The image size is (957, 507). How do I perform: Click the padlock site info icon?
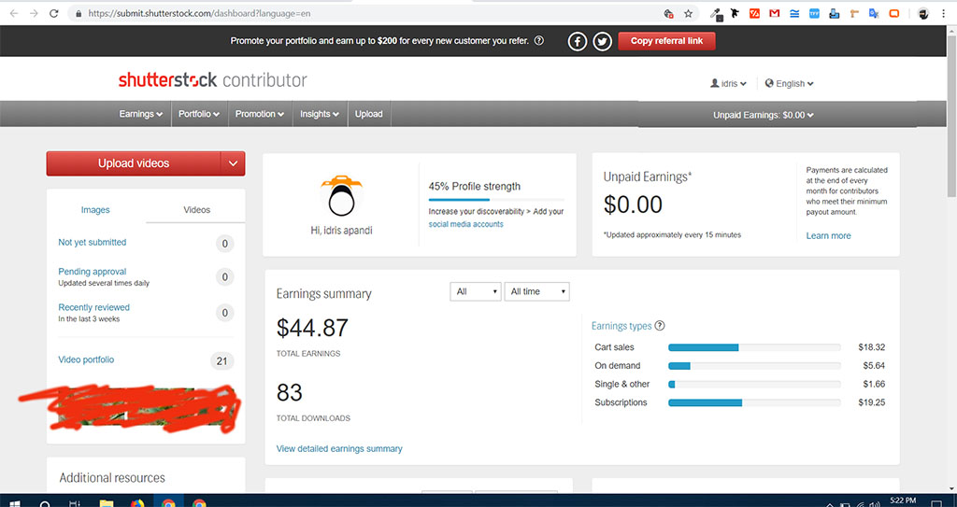click(79, 13)
